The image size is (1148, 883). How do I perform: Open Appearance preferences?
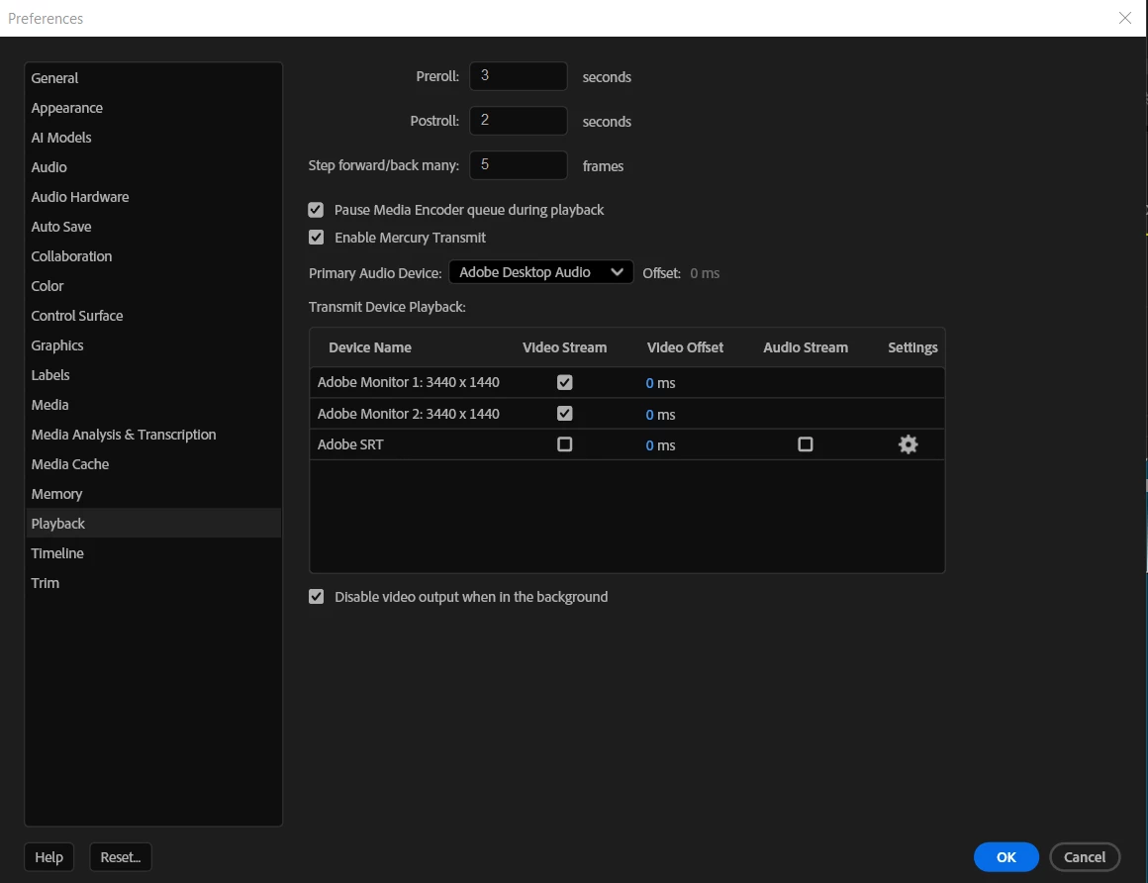153,108
